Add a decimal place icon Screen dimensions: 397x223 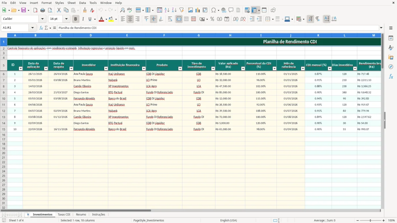(x=236, y=19)
